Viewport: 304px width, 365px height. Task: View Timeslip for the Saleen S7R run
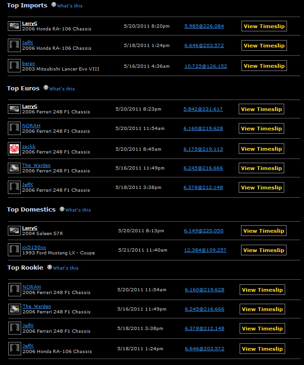[263, 231]
